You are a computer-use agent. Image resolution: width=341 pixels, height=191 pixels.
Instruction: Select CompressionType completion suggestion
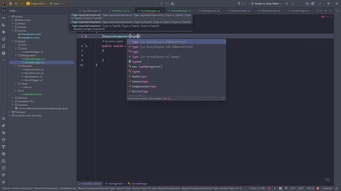176,86
